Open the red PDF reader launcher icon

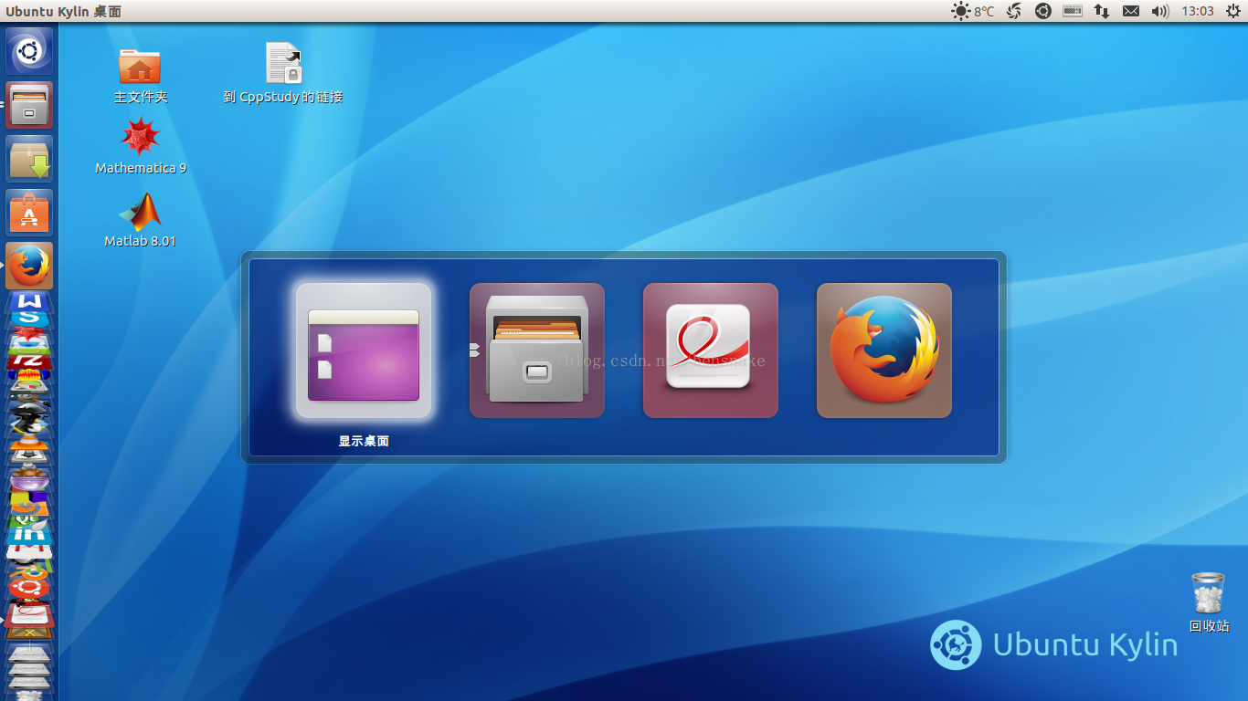[29, 615]
